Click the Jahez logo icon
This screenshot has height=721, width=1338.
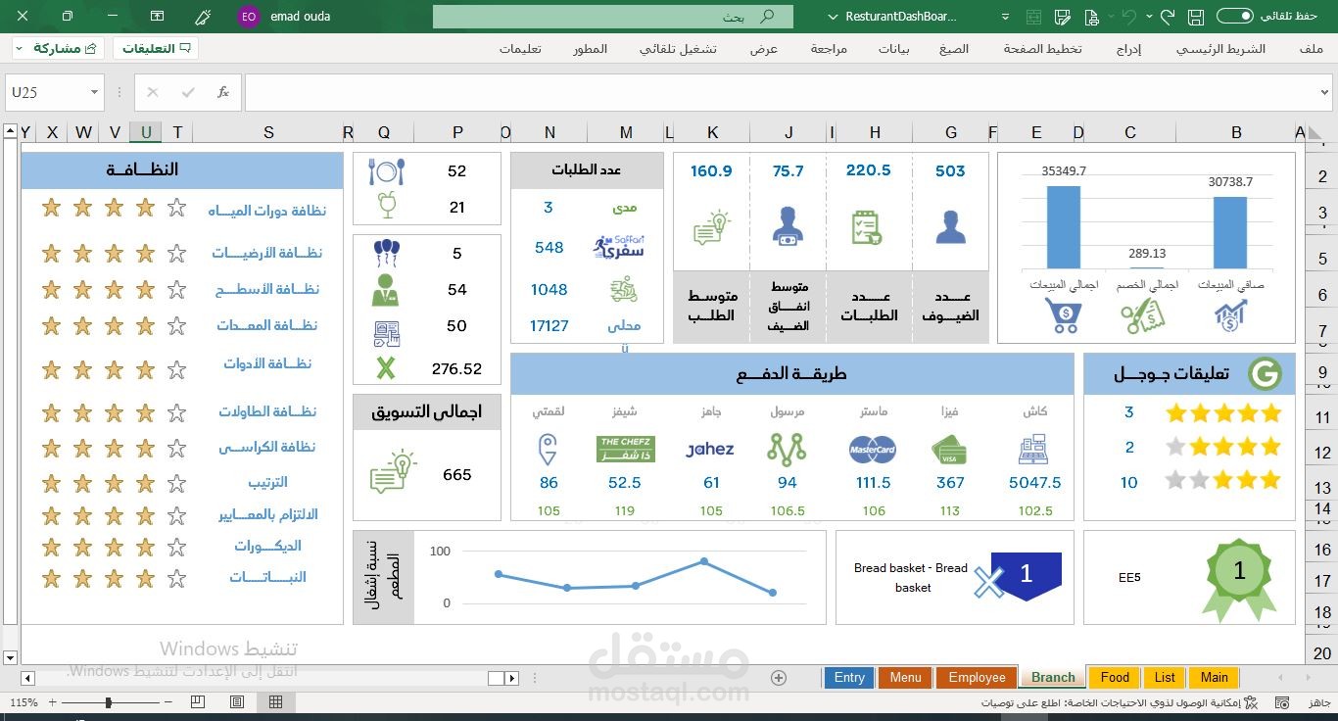(710, 450)
